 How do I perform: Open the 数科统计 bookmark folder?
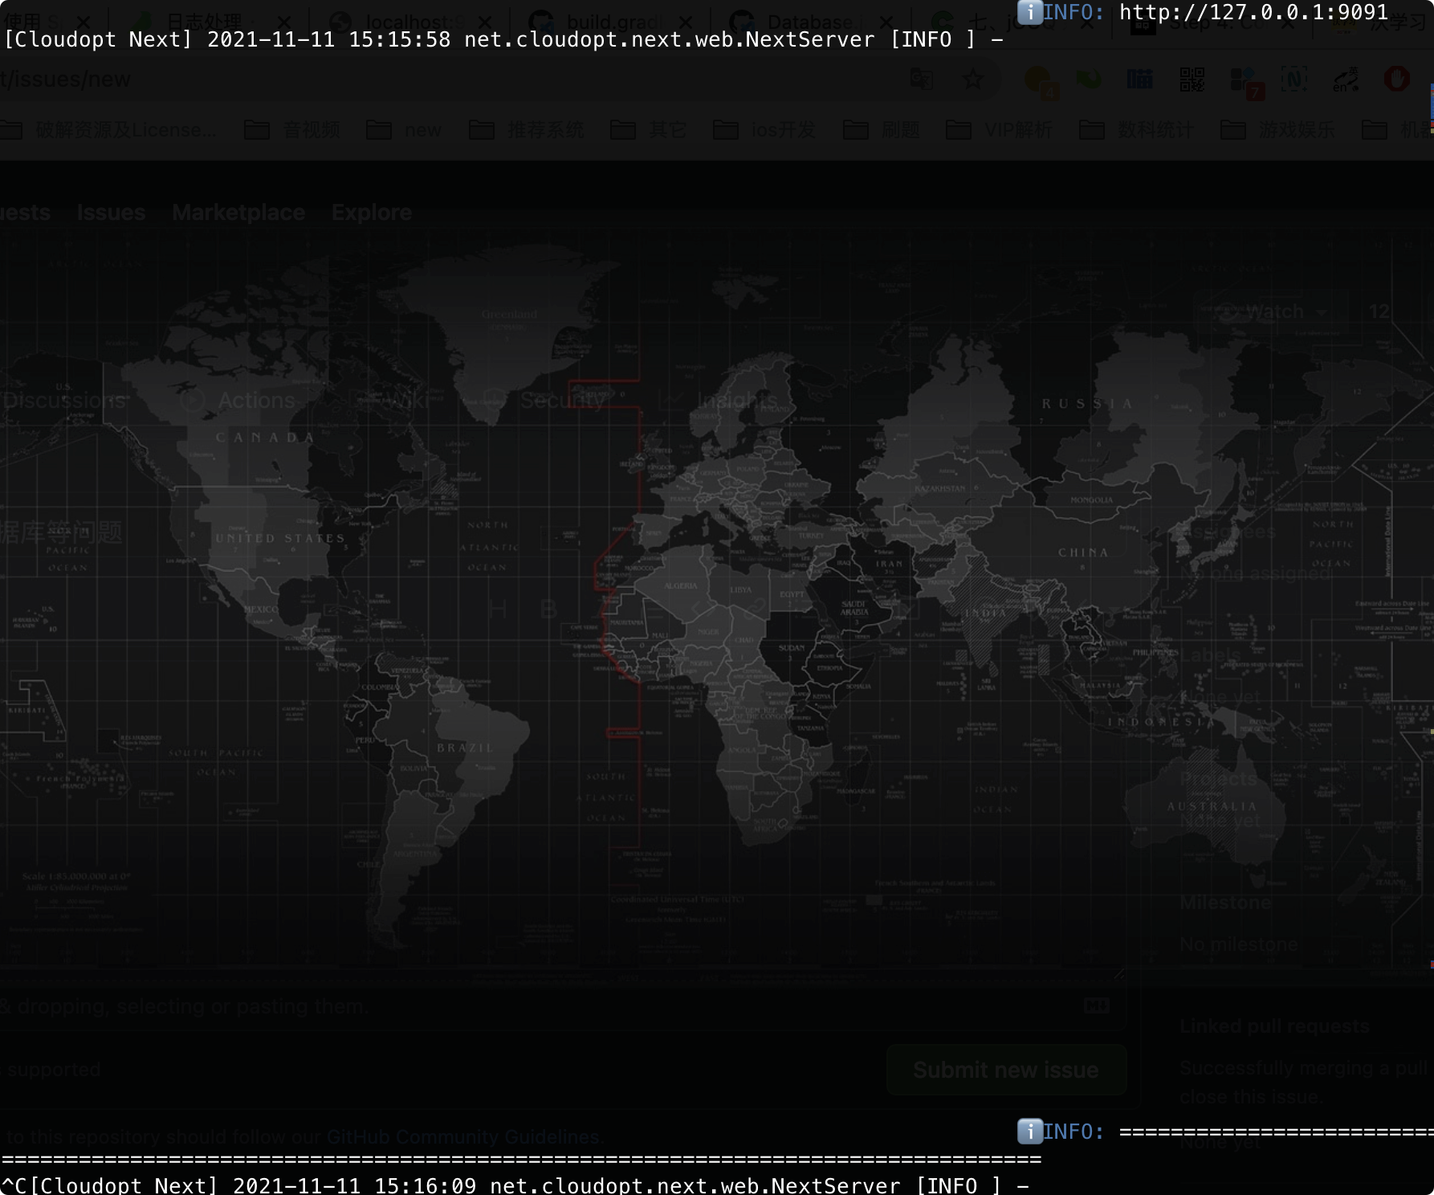[x=1137, y=129]
